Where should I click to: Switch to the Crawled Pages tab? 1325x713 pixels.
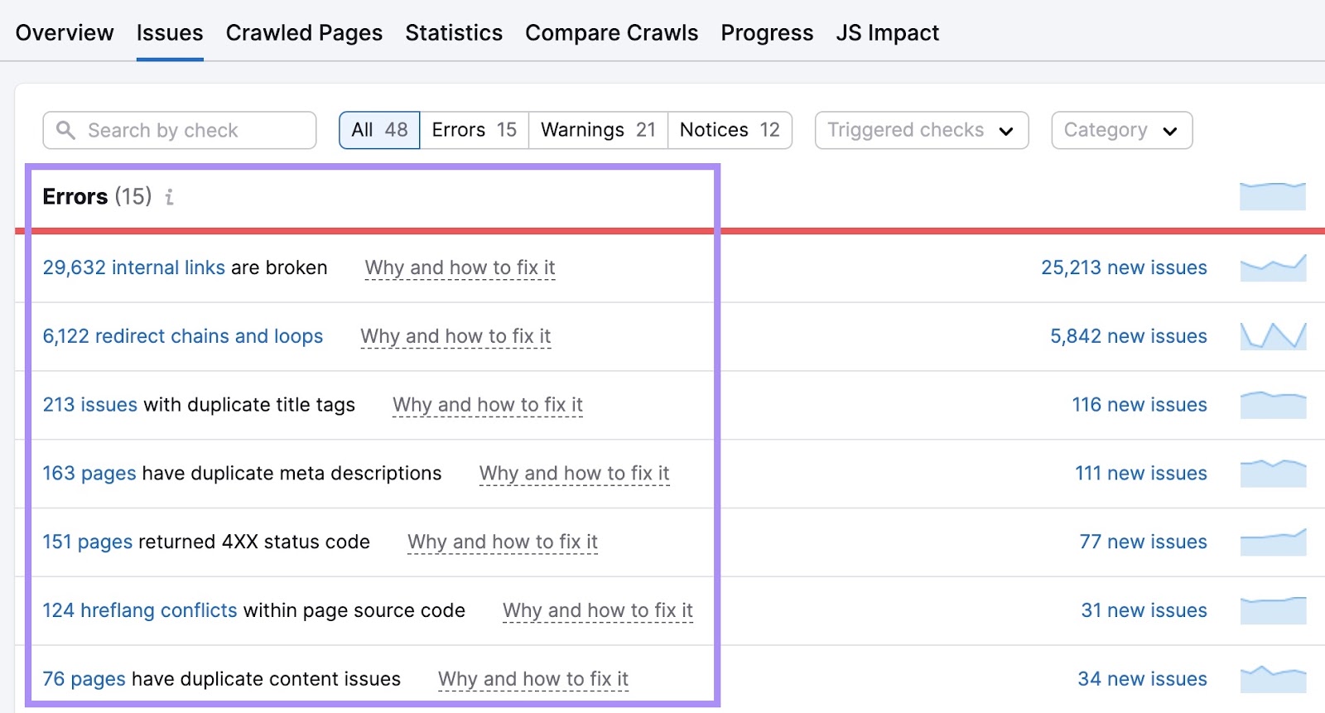pyautogui.click(x=303, y=33)
